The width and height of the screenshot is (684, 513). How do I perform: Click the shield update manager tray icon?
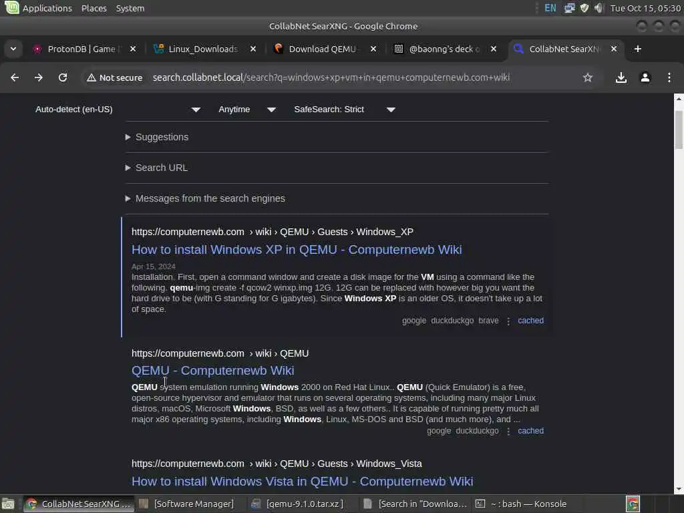coord(584,8)
